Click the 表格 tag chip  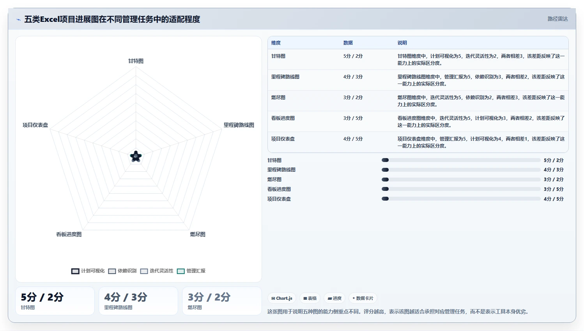(x=310, y=298)
